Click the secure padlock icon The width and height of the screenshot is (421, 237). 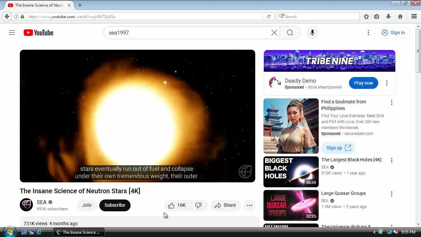(x=22, y=16)
